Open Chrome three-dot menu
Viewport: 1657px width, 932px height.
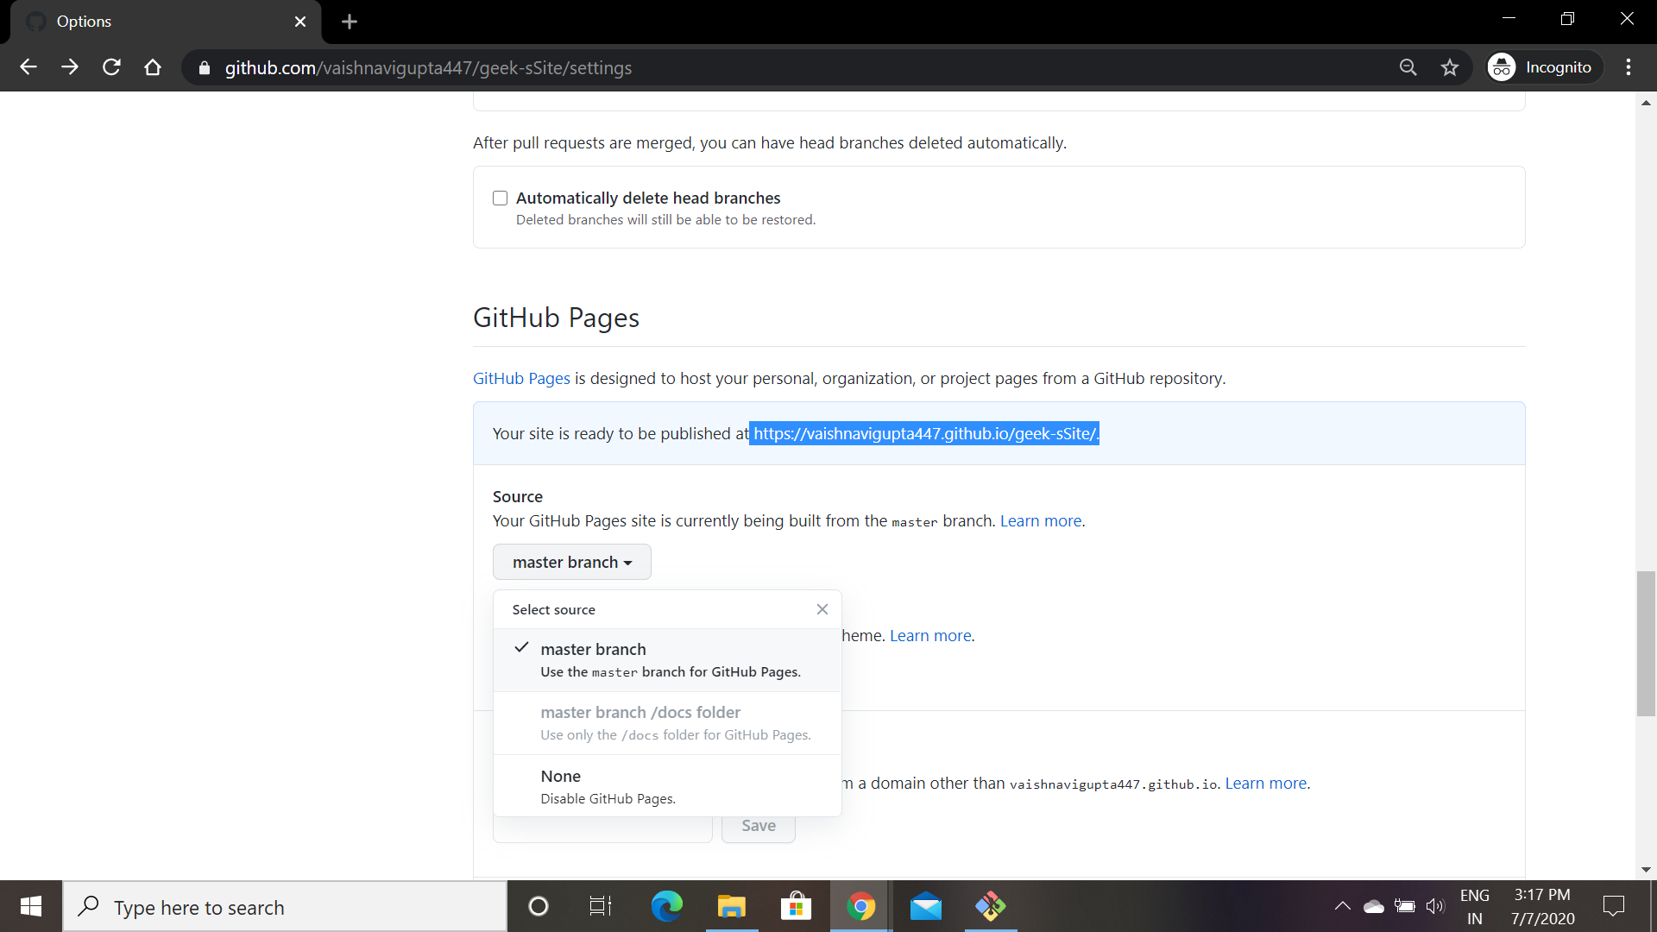[1628, 67]
